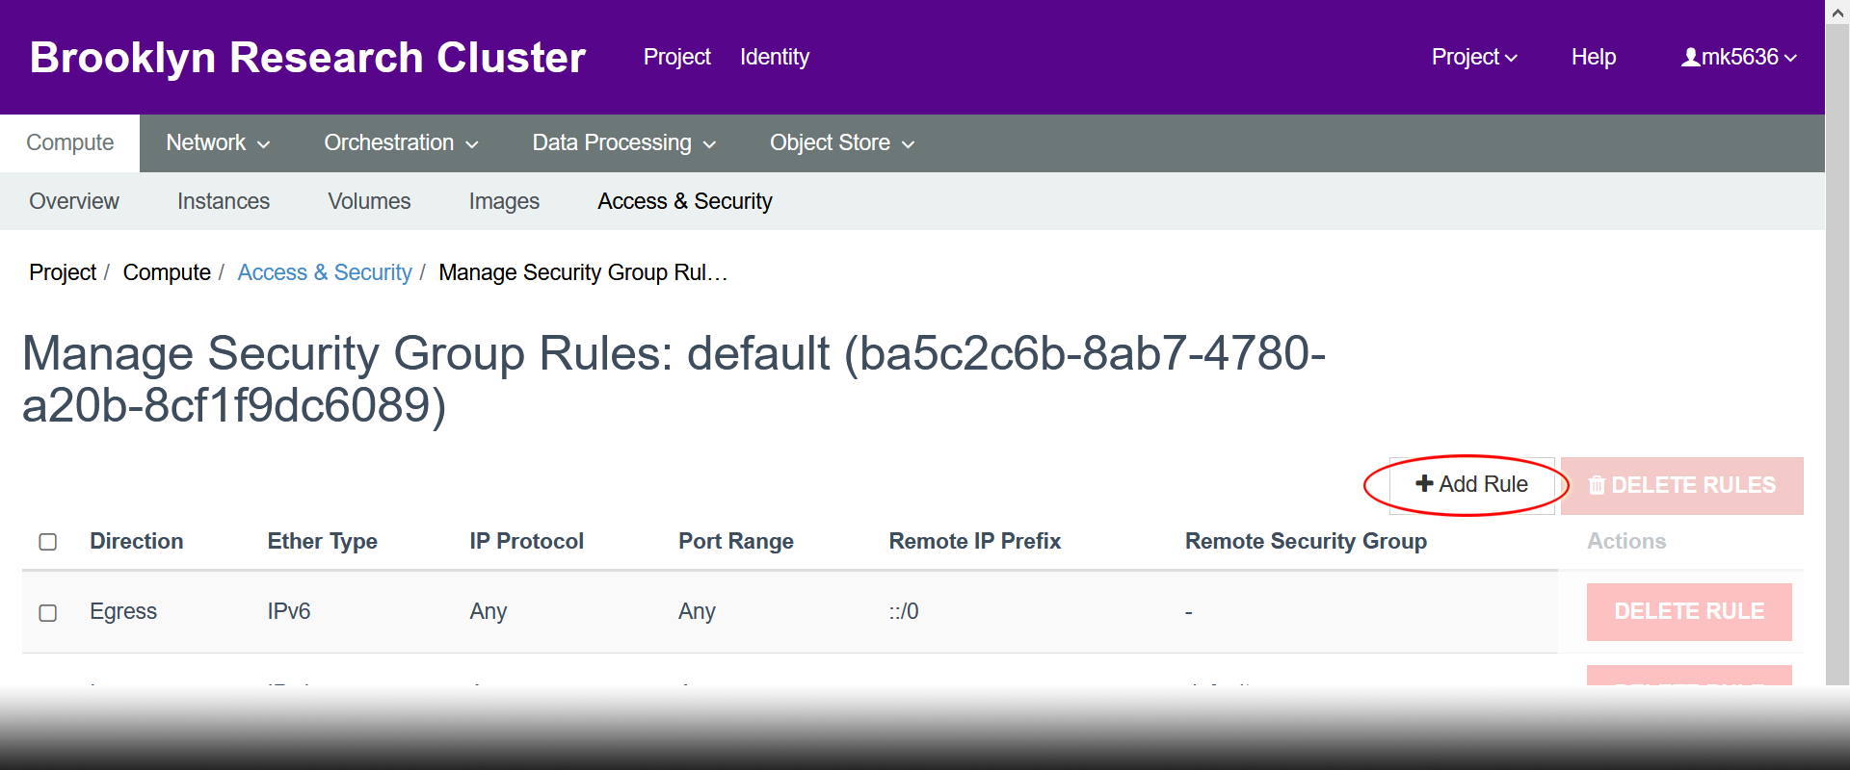
Task: Open the Help link
Action: click(1594, 58)
